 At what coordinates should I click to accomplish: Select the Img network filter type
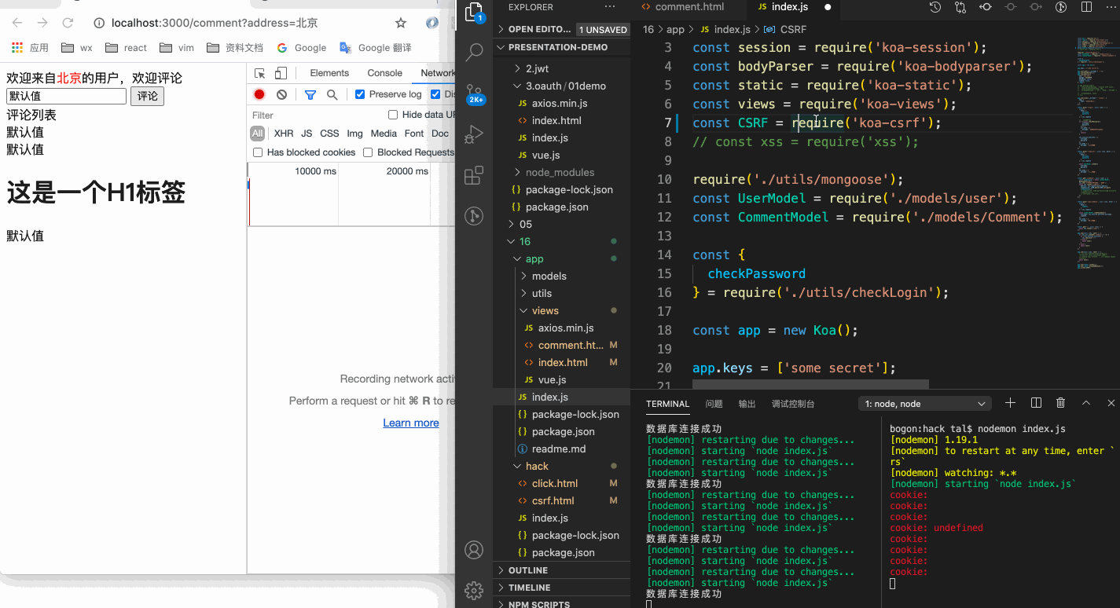354,134
